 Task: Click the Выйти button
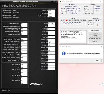click(x=95, y=41)
